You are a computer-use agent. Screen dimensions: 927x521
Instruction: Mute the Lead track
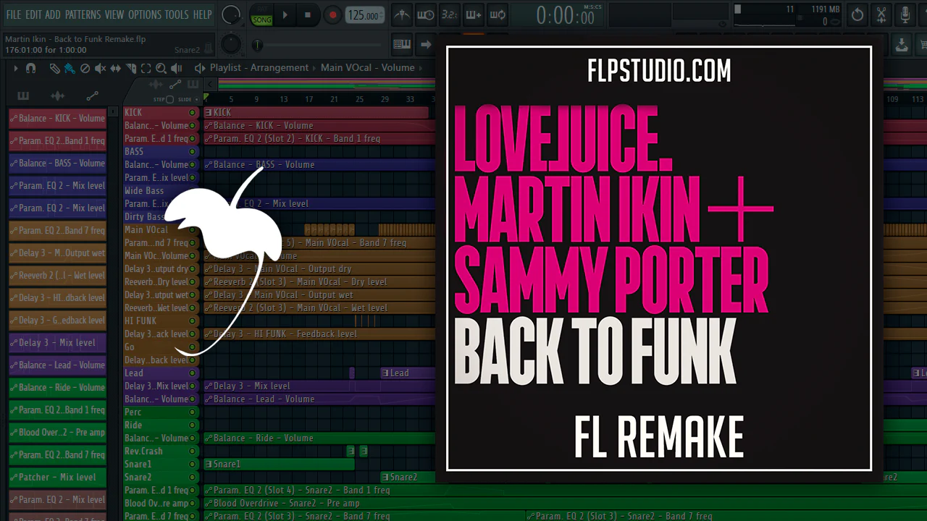[193, 373]
